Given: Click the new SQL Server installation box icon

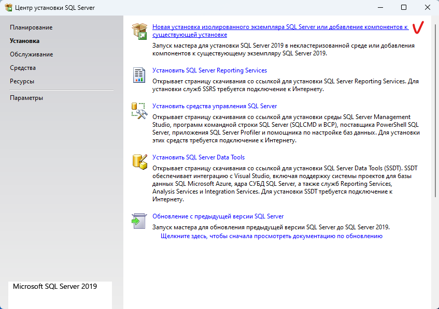Looking at the screenshot, I should tap(139, 32).
